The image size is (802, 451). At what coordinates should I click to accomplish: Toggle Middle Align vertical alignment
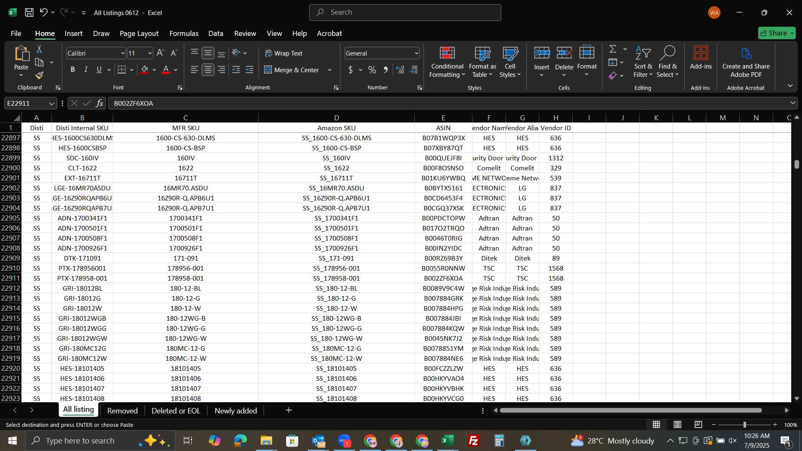point(208,53)
